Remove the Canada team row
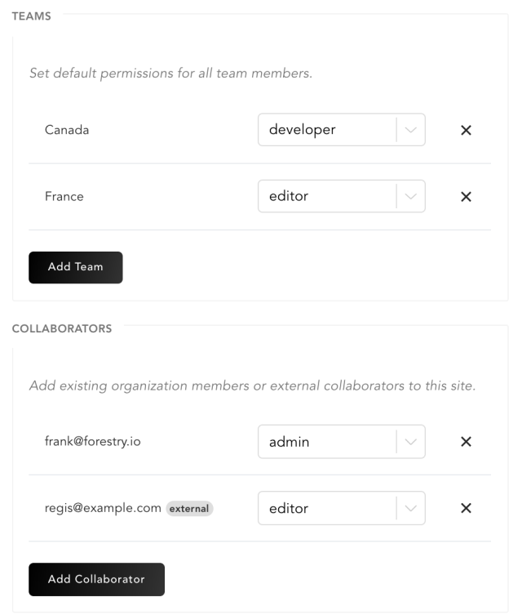 point(466,130)
